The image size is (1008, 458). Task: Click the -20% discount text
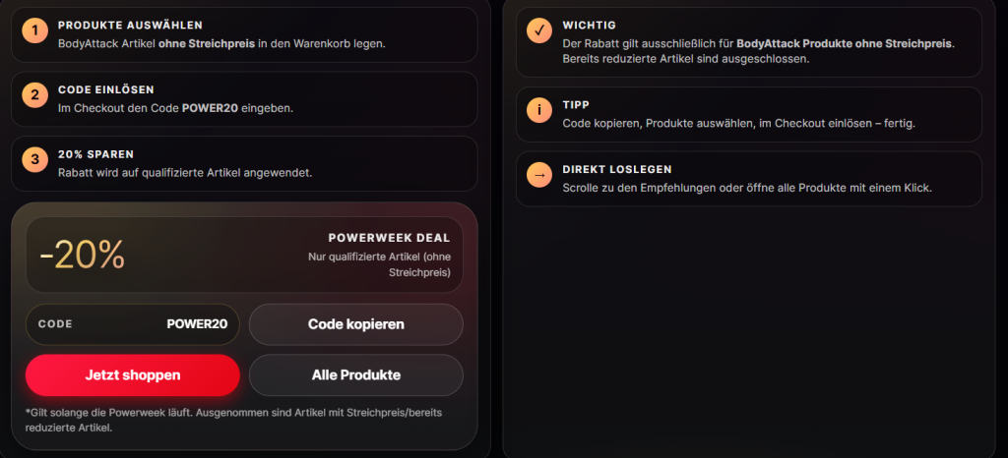(83, 255)
